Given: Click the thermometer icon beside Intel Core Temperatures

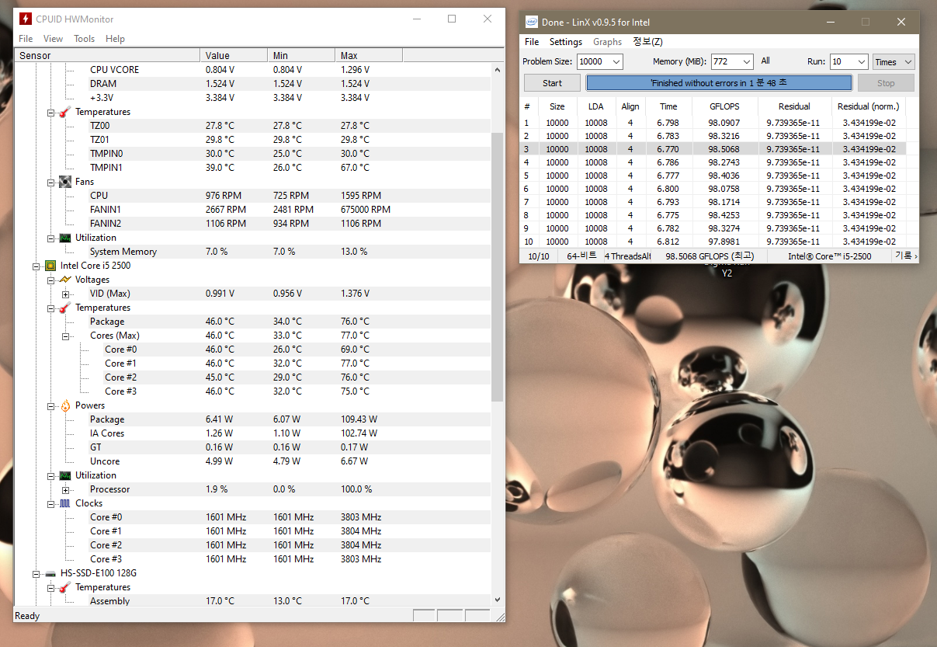Looking at the screenshot, I should click(65, 308).
